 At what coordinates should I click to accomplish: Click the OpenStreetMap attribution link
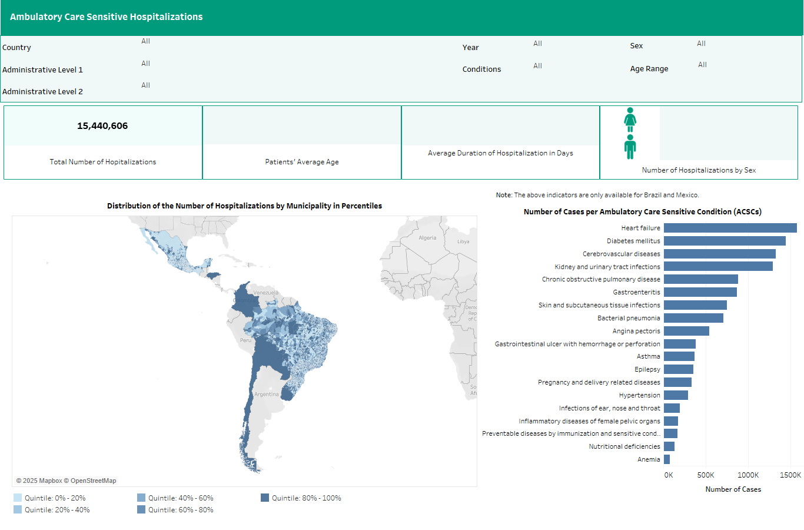tap(89, 481)
